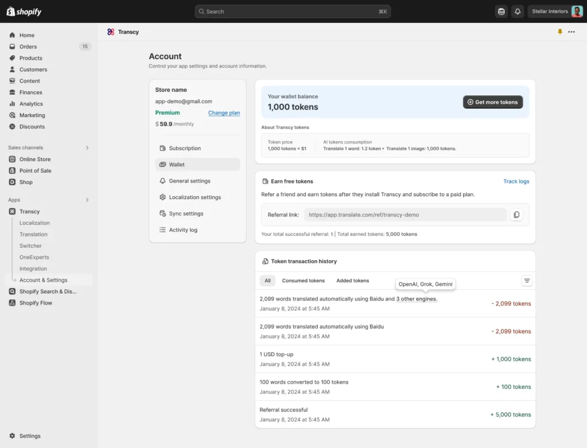Open Sync settings

pyautogui.click(x=197, y=213)
